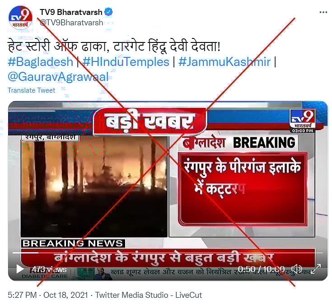The width and height of the screenshot is (332, 305).
Task: Click the 0:50 / 10:00 time display
Action: coord(261,269)
